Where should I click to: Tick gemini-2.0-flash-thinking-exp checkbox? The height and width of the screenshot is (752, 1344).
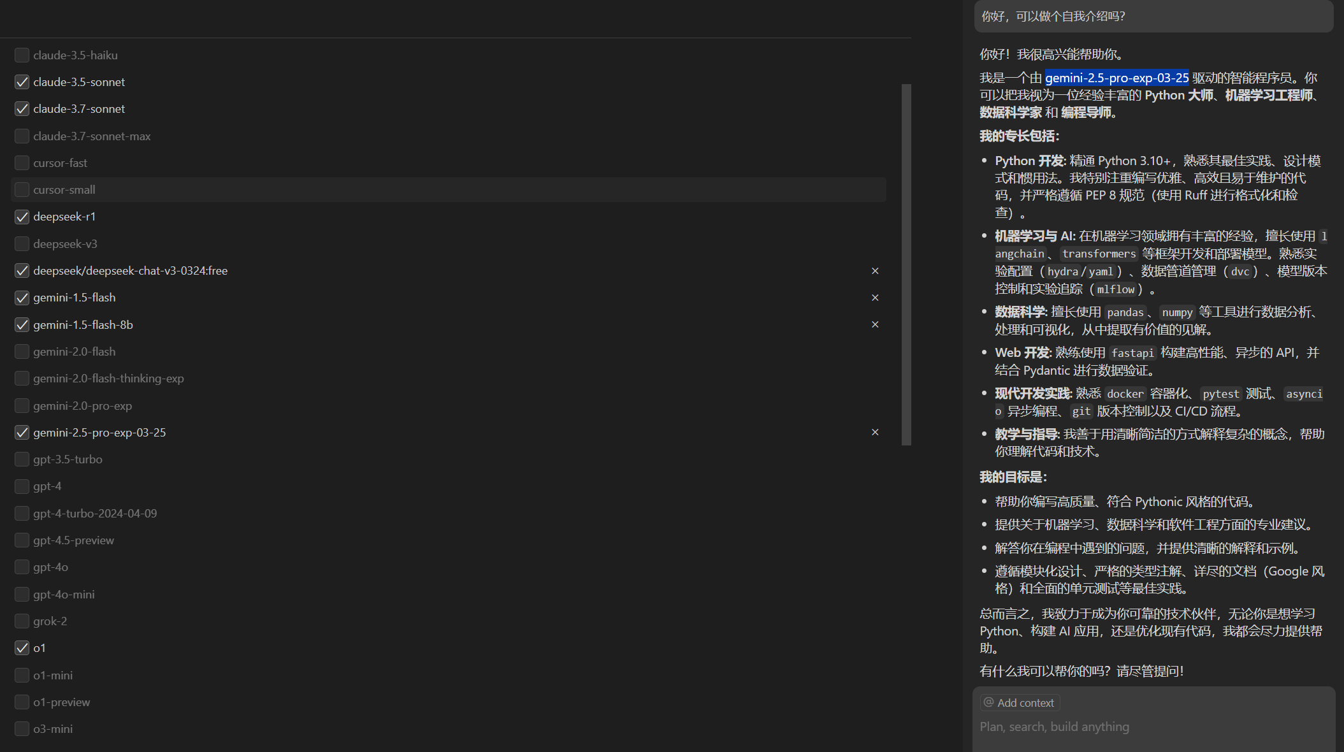click(22, 378)
